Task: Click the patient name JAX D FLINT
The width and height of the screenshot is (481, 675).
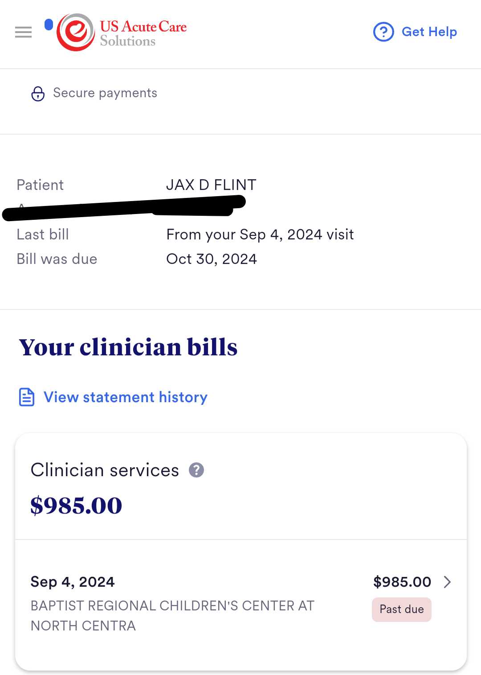Action: click(x=211, y=185)
